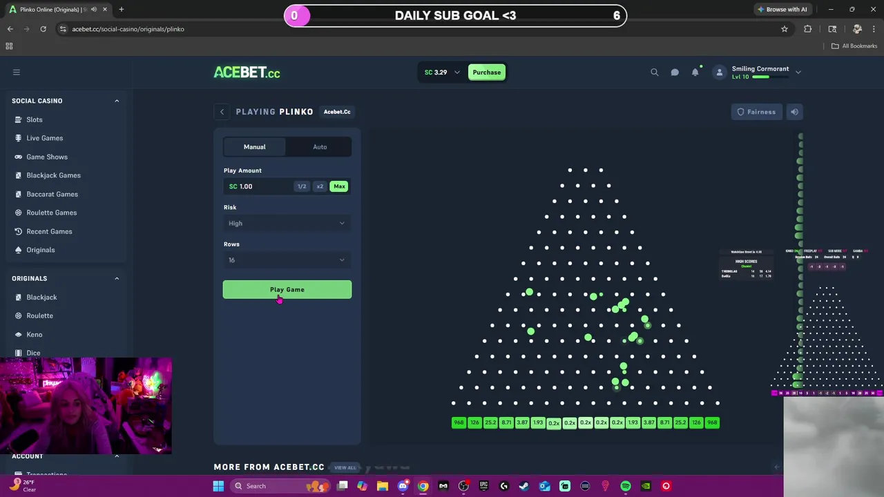Screen dimensions: 884x497
Task: Open the site search magnifier icon
Action: [655, 72]
